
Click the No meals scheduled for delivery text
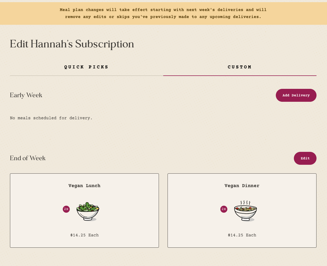[x=51, y=118]
